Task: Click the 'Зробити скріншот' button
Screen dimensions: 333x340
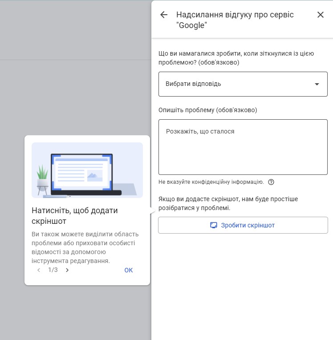Action: 243,225
